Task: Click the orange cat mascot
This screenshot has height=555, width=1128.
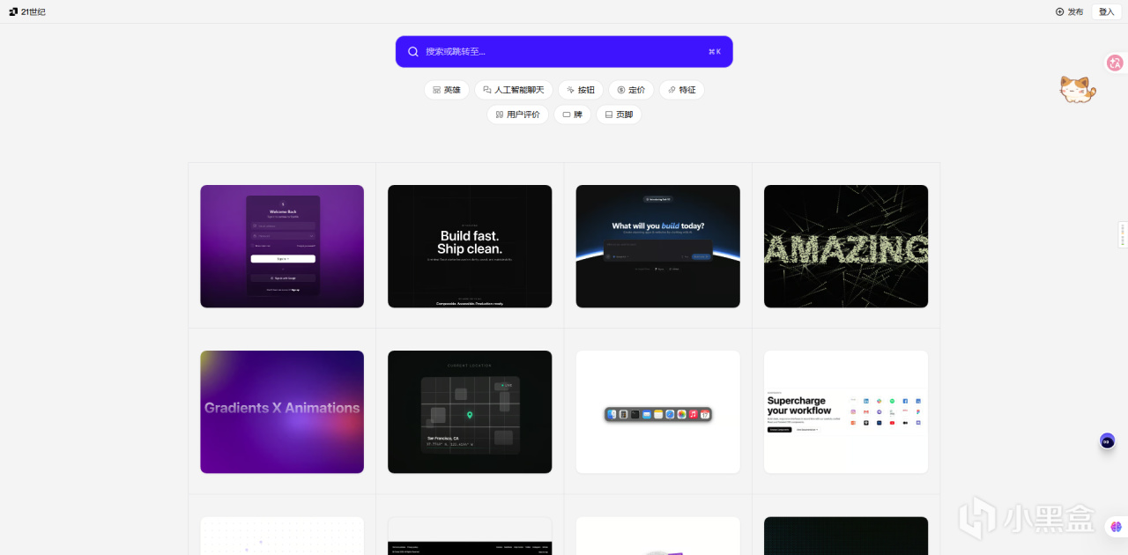Action: click(x=1077, y=89)
